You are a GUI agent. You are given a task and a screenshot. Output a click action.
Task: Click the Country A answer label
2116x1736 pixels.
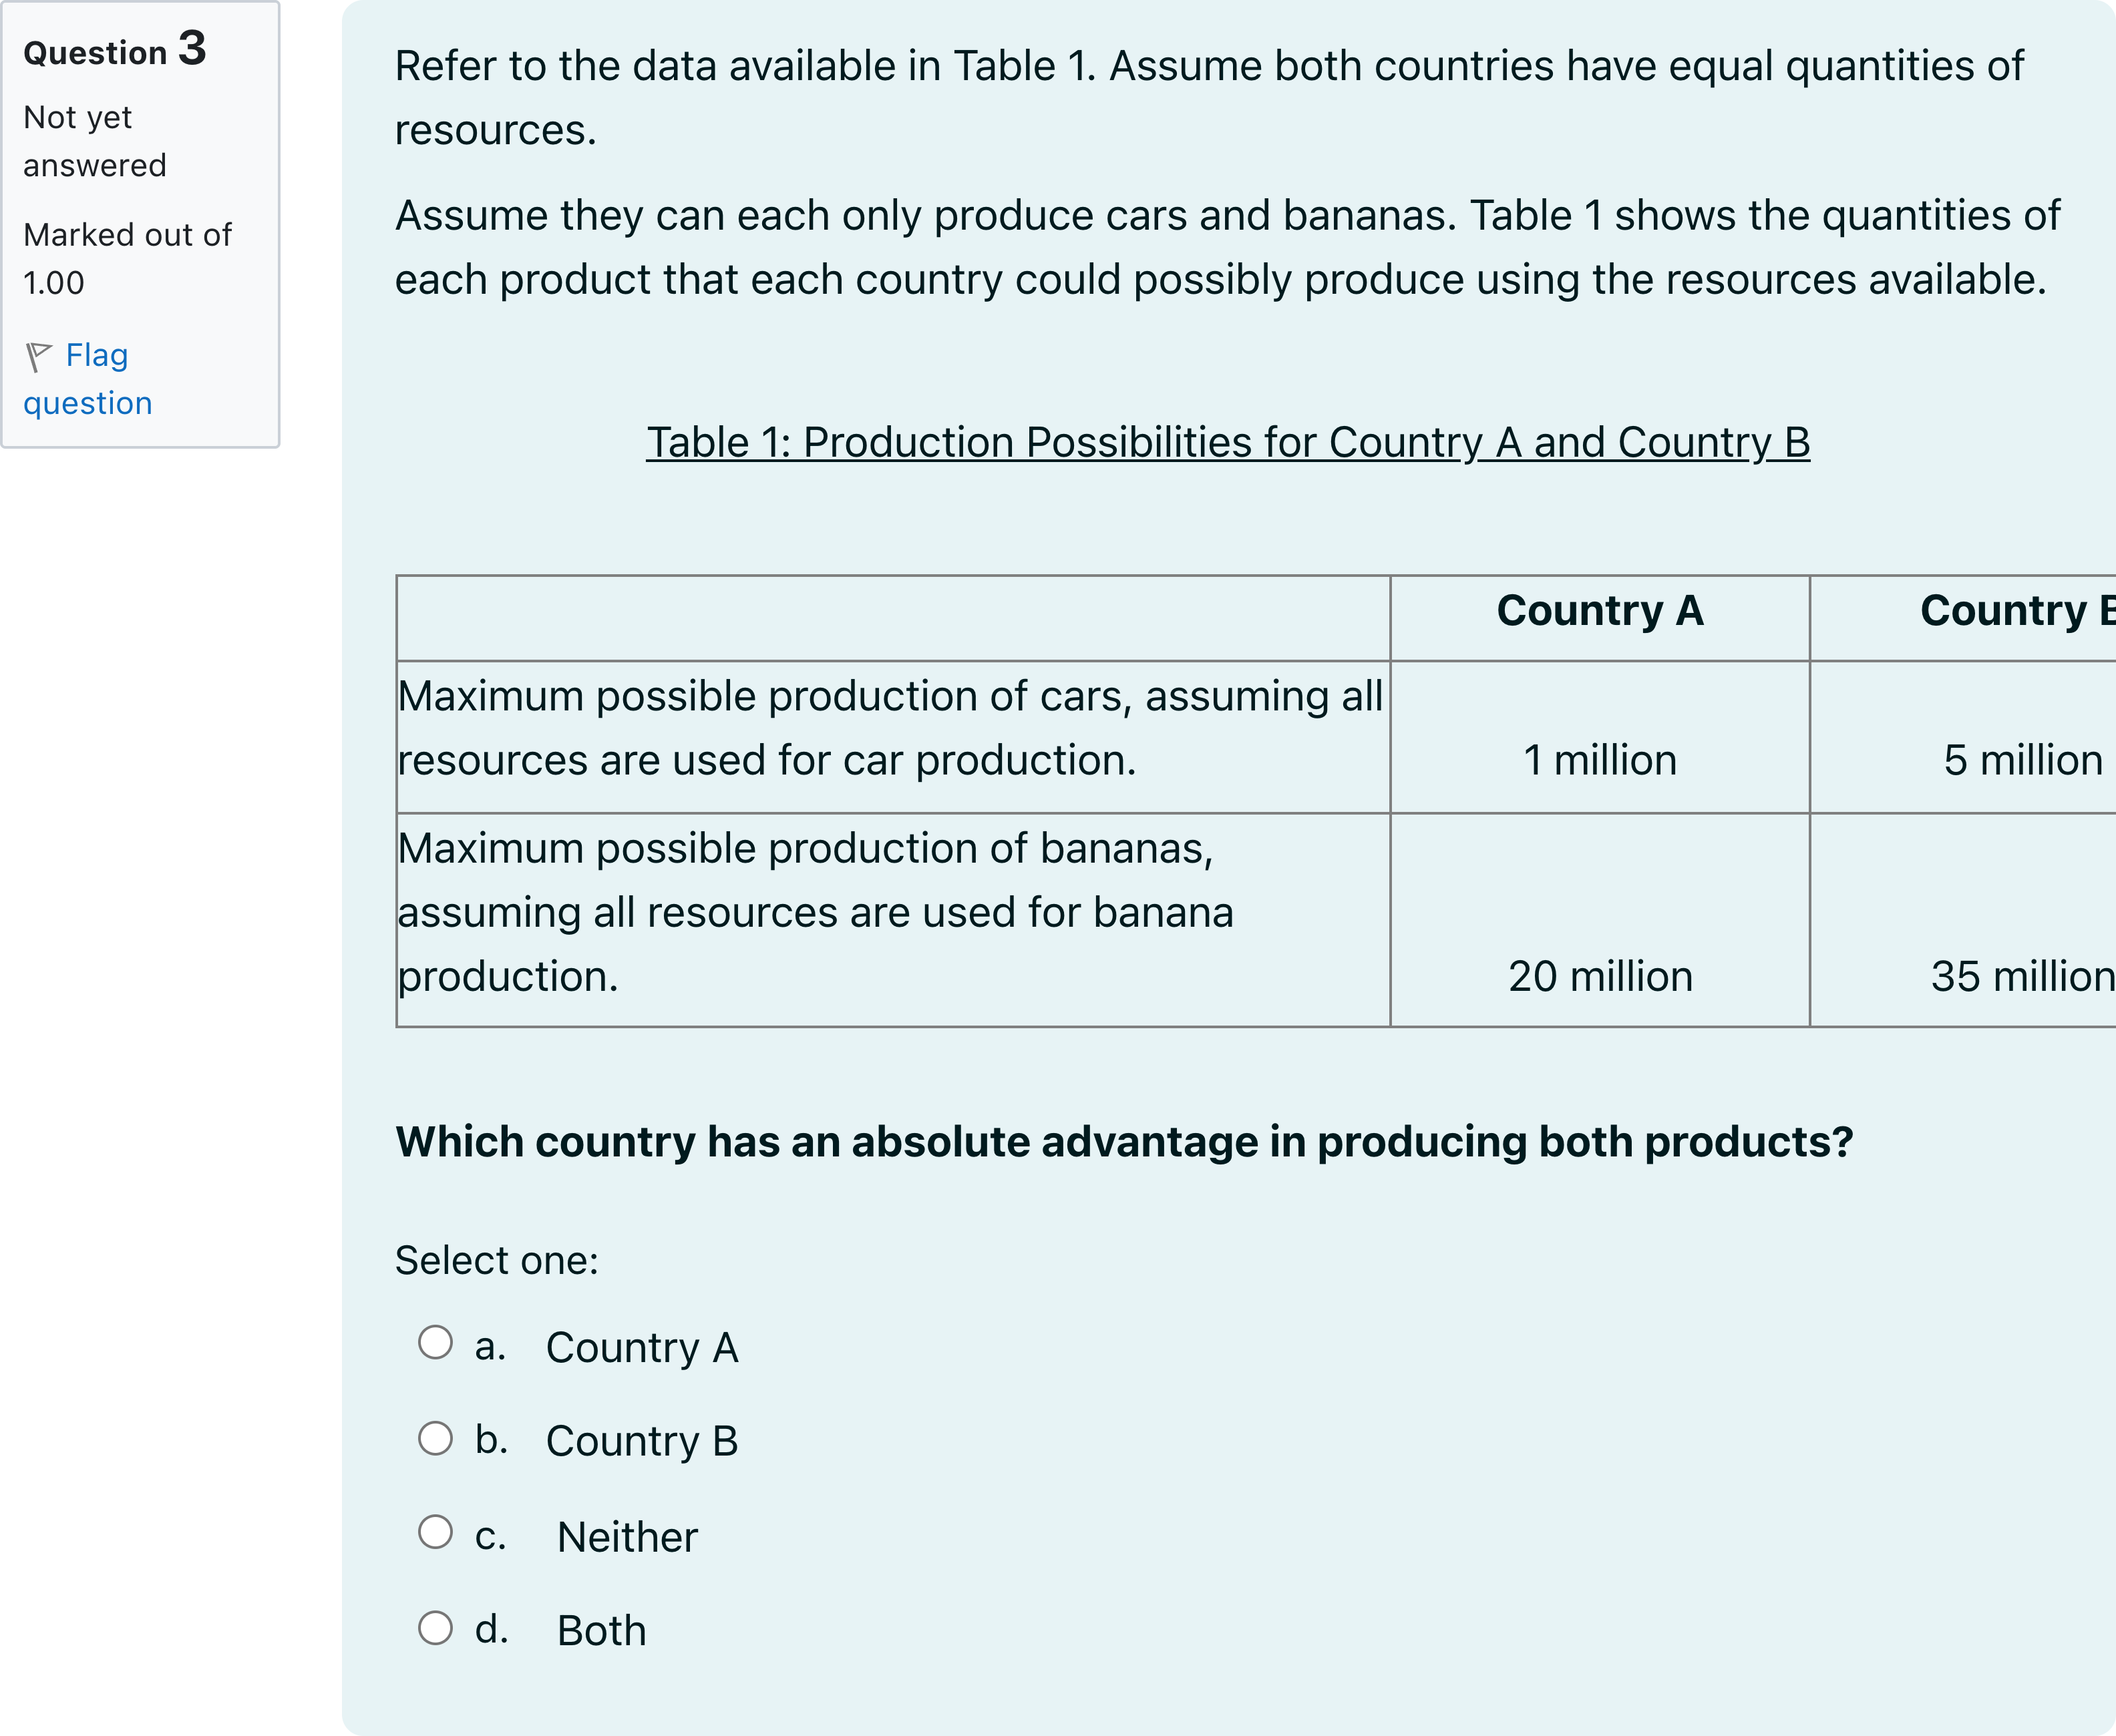643,1348
